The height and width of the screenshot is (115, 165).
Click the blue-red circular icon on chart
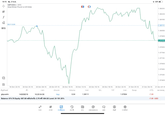89,6
